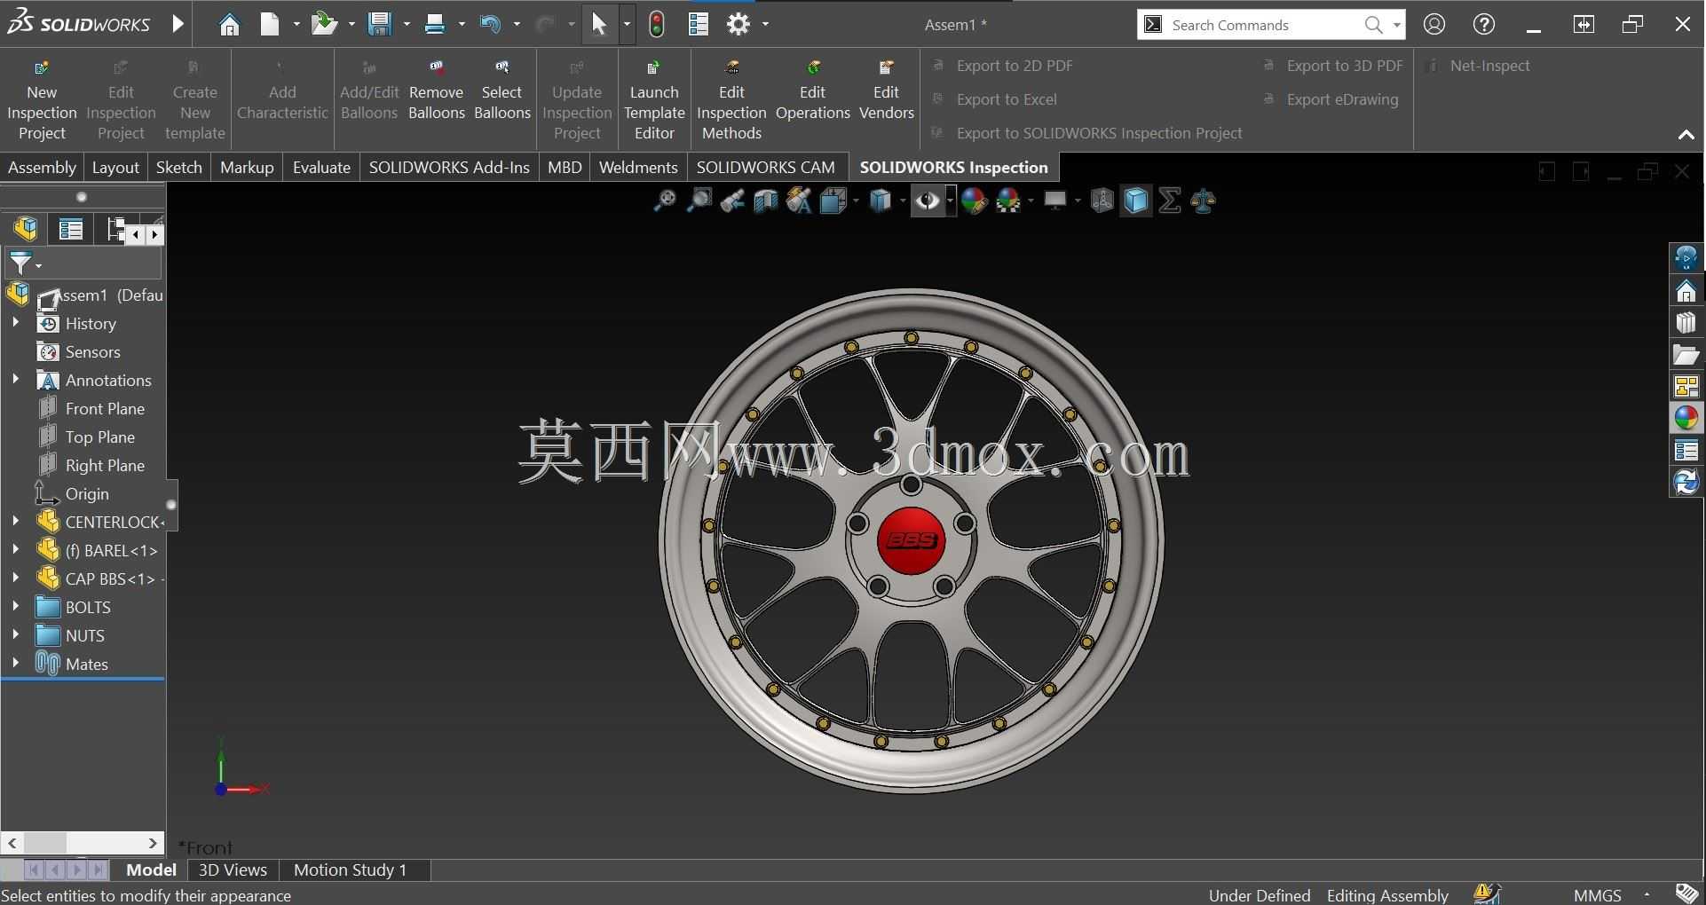
Task: Open the Custom Properties task pane
Action: click(1686, 451)
